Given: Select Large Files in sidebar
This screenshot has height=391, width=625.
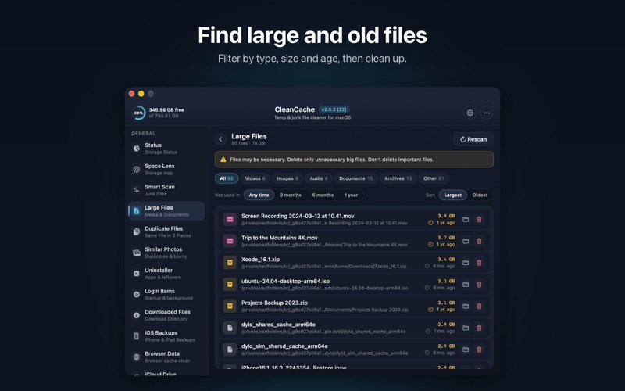Looking at the screenshot, I should [x=166, y=211].
